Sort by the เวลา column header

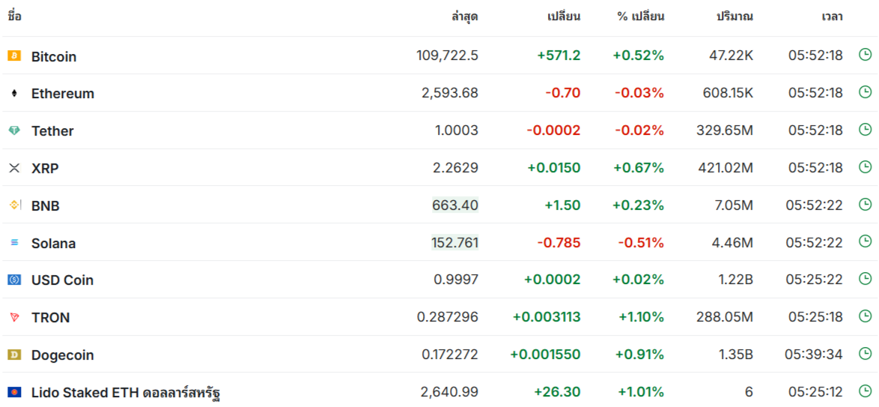click(832, 16)
